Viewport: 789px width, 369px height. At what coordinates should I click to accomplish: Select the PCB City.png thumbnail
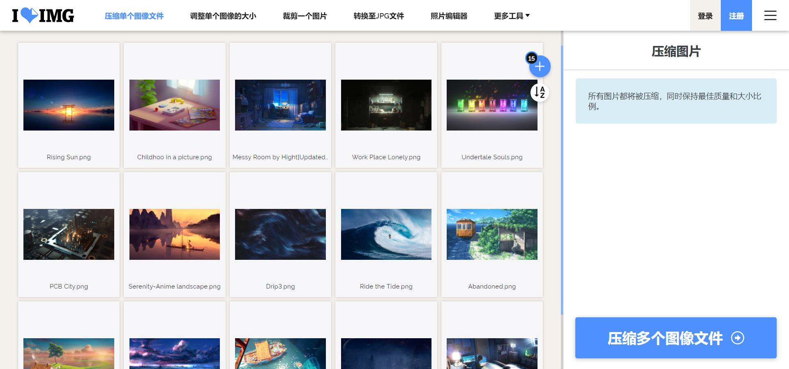pyautogui.click(x=69, y=234)
